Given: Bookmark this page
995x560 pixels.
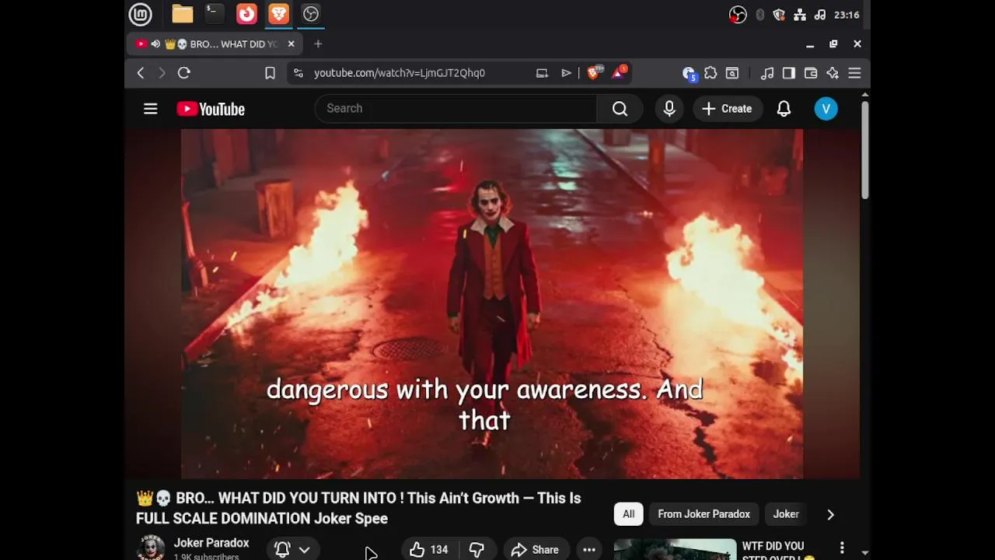Looking at the screenshot, I should 270,73.
